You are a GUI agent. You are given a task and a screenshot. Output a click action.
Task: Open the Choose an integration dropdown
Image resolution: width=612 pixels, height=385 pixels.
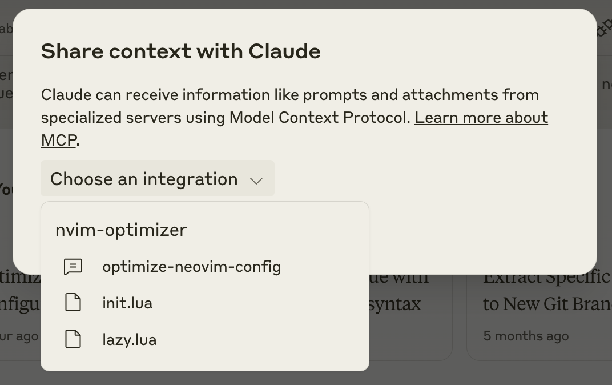click(158, 178)
